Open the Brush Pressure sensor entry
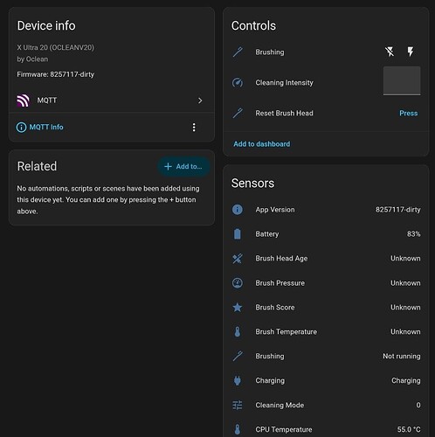Viewport: 435px width, 437px height. (x=326, y=283)
